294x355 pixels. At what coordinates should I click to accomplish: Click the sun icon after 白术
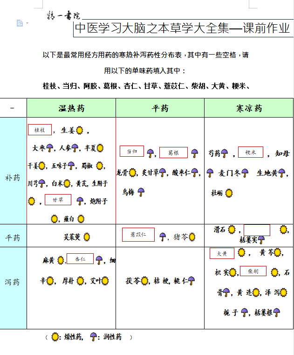(x=67, y=183)
